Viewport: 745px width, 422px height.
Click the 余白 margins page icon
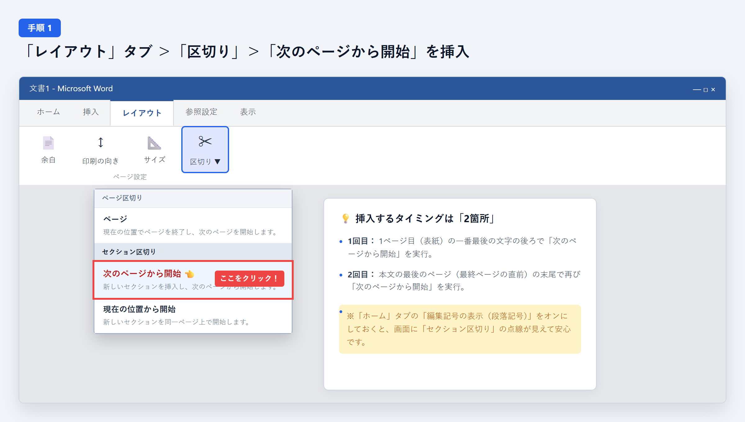[x=48, y=143]
